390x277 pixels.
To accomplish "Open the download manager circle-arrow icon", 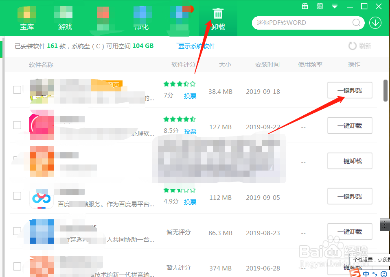I will coord(375,23).
